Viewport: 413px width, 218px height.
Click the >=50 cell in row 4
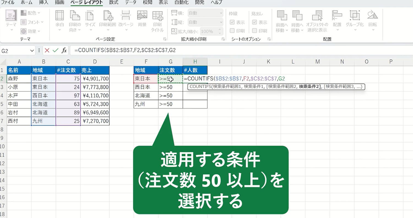[170, 96]
